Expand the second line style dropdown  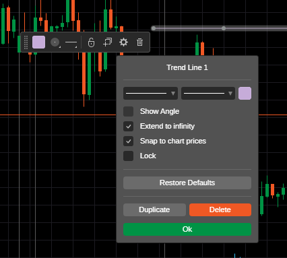tap(208, 93)
